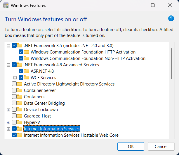This screenshot has width=179, height=155.
Task: Click folder icon for WCF HTTP Activation
Action: 26,52
